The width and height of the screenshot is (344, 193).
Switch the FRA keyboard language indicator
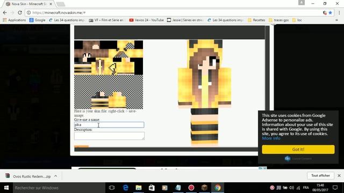pyautogui.click(x=306, y=188)
